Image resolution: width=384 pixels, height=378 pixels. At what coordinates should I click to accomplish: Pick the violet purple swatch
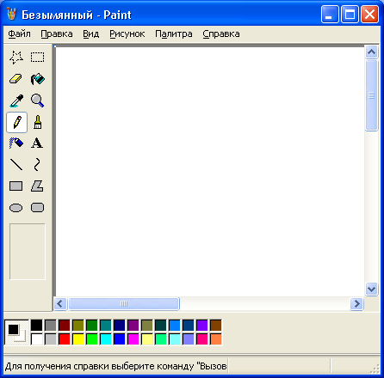coord(202,326)
